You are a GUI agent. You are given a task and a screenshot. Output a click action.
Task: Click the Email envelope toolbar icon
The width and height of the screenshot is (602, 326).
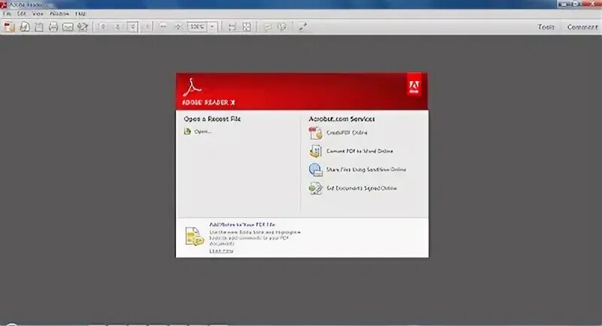[x=68, y=27]
